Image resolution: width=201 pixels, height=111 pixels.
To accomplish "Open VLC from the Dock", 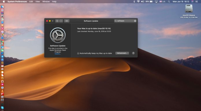I will (2, 91).
